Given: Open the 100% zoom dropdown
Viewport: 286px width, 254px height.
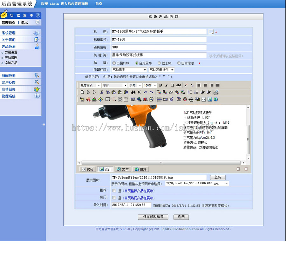Looking at the screenshot, I should [150, 85].
